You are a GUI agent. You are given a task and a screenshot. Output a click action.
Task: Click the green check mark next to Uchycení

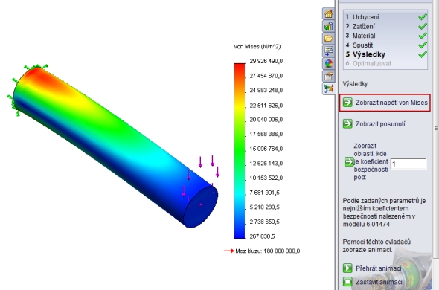click(x=423, y=17)
